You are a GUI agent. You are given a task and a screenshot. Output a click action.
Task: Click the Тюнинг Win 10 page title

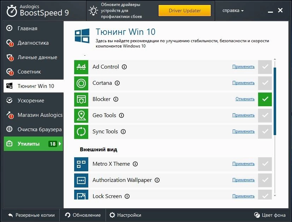pos(125,32)
